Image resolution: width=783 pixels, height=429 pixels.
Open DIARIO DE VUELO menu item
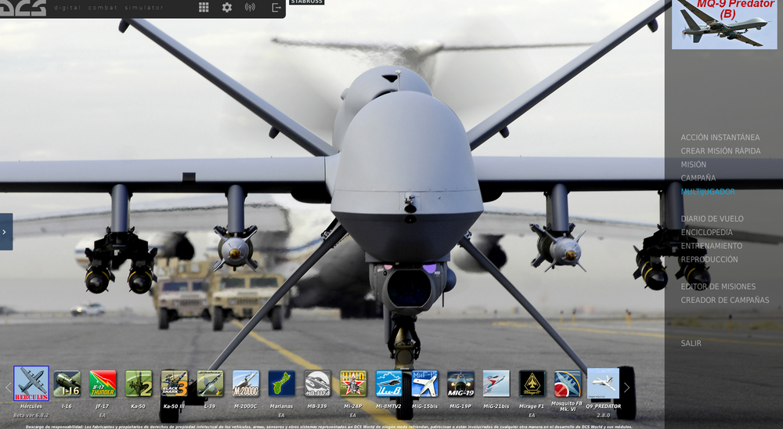712,218
